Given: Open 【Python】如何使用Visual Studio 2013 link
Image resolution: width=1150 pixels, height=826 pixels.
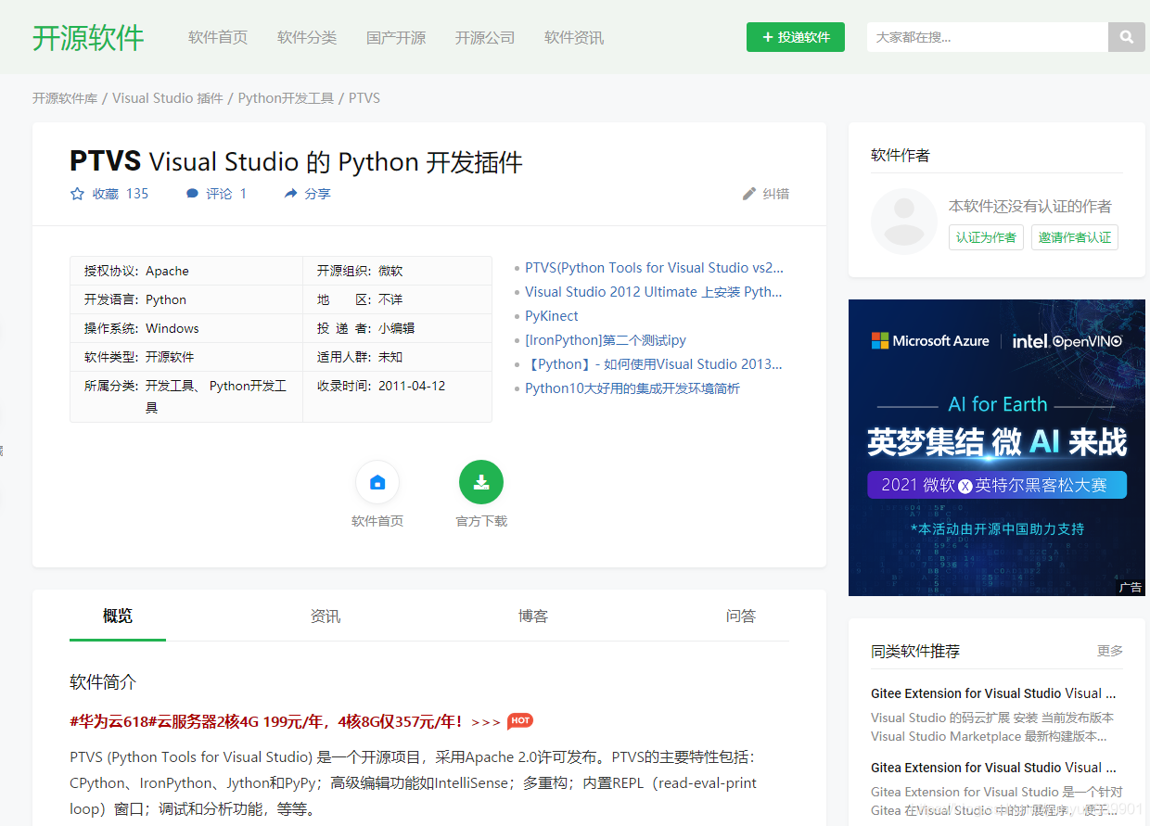Looking at the screenshot, I should point(654,364).
